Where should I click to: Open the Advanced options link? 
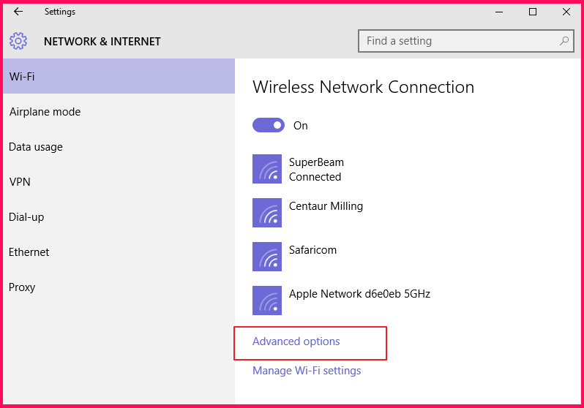click(x=296, y=341)
